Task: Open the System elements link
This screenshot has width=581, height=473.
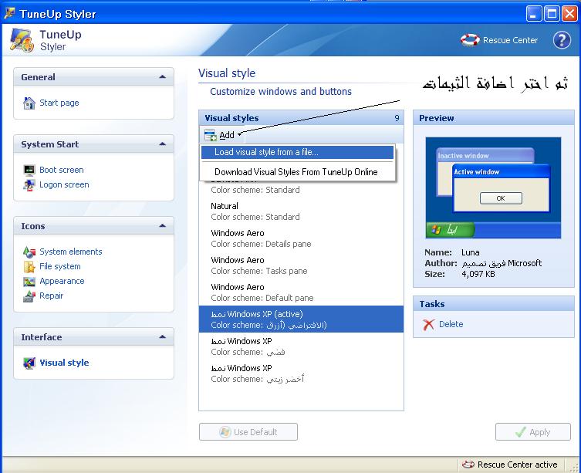Action: 71,252
